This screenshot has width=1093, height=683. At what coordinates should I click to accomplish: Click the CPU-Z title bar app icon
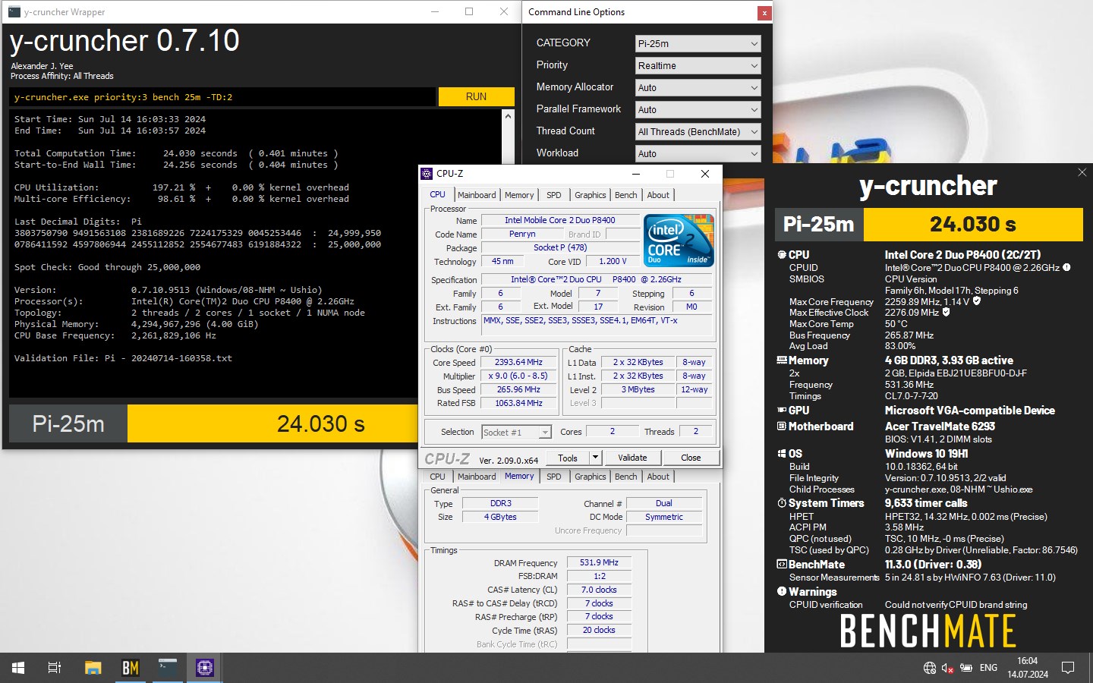(x=427, y=174)
